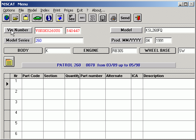Click the body field showing K
This screenshot has height=140, width=196.
pyautogui.click(x=58, y=51)
